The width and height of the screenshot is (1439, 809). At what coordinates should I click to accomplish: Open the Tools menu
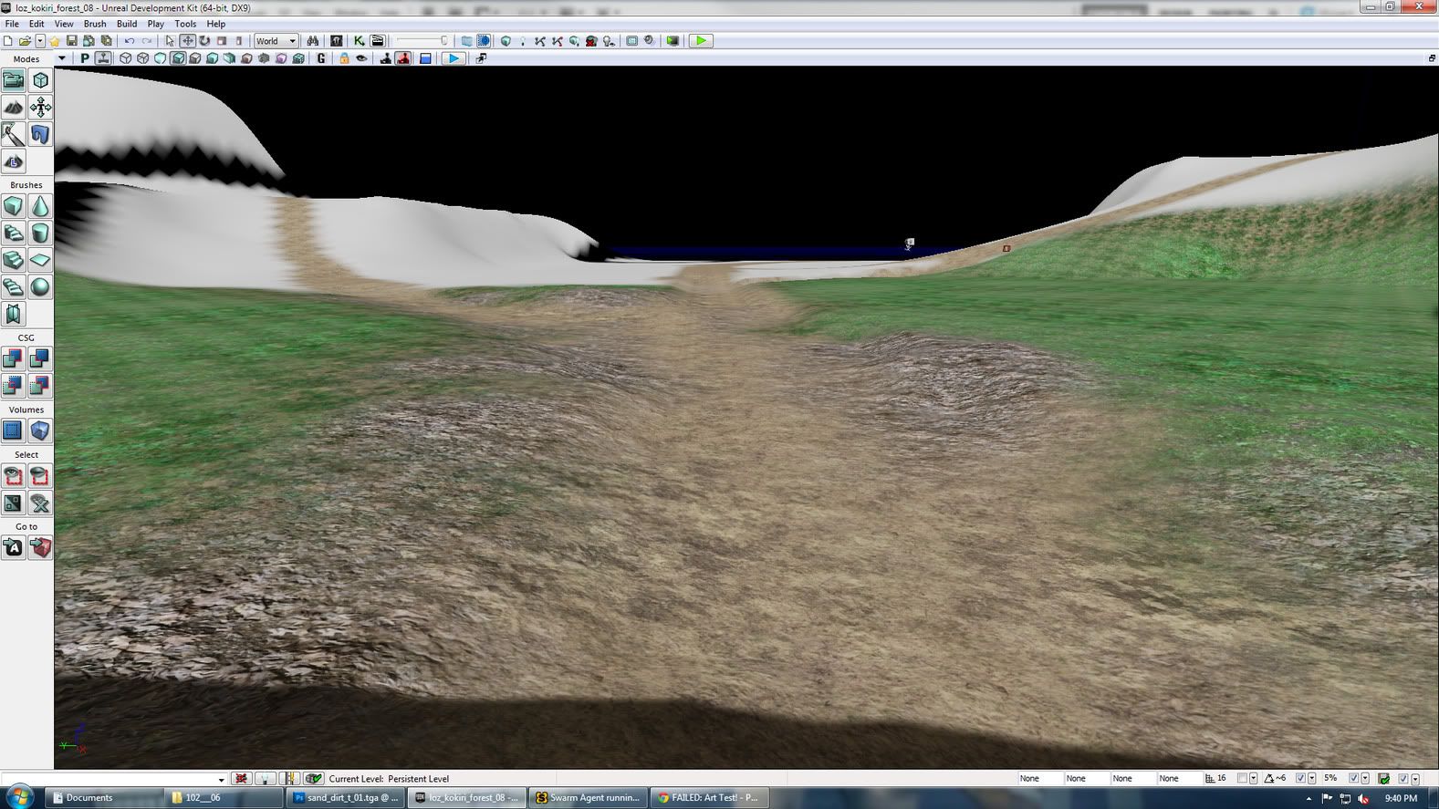[x=185, y=24]
